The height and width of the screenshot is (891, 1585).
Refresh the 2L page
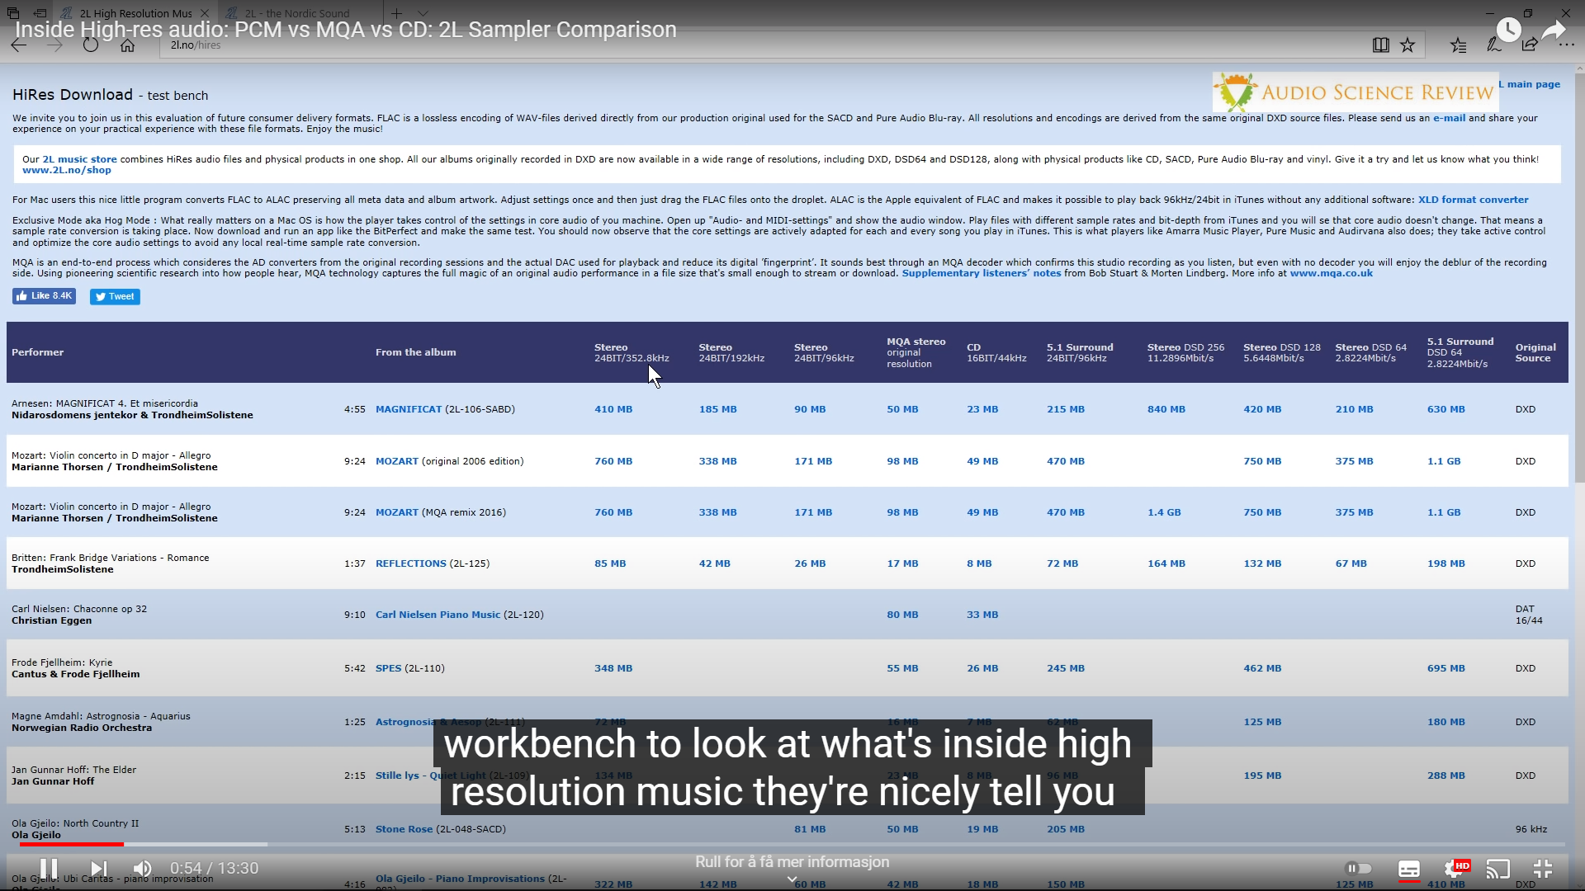(x=91, y=45)
